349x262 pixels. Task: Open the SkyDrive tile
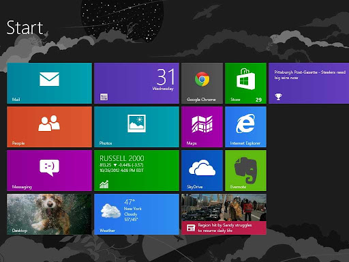[202, 171]
